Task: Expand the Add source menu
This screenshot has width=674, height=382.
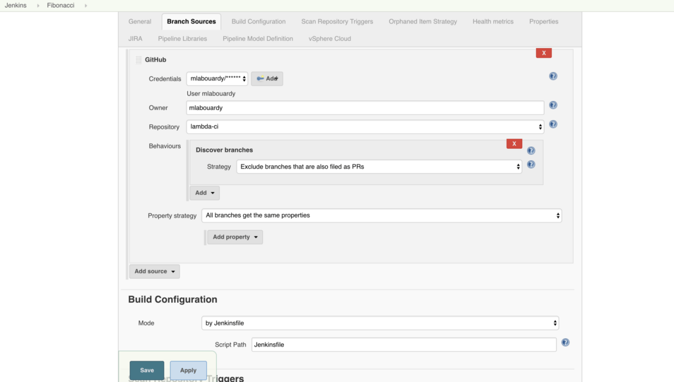Action: [x=154, y=271]
